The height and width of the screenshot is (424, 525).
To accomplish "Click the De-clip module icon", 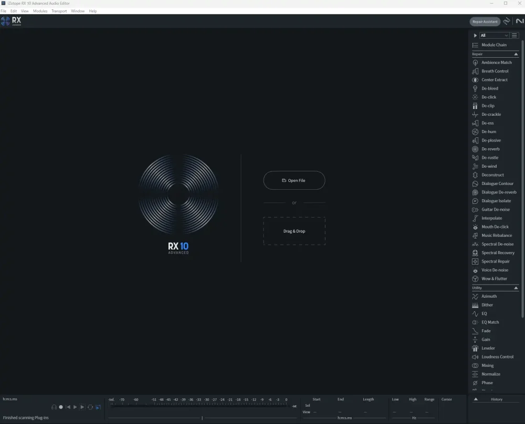I will pyautogui.click(x=475, y=106).
